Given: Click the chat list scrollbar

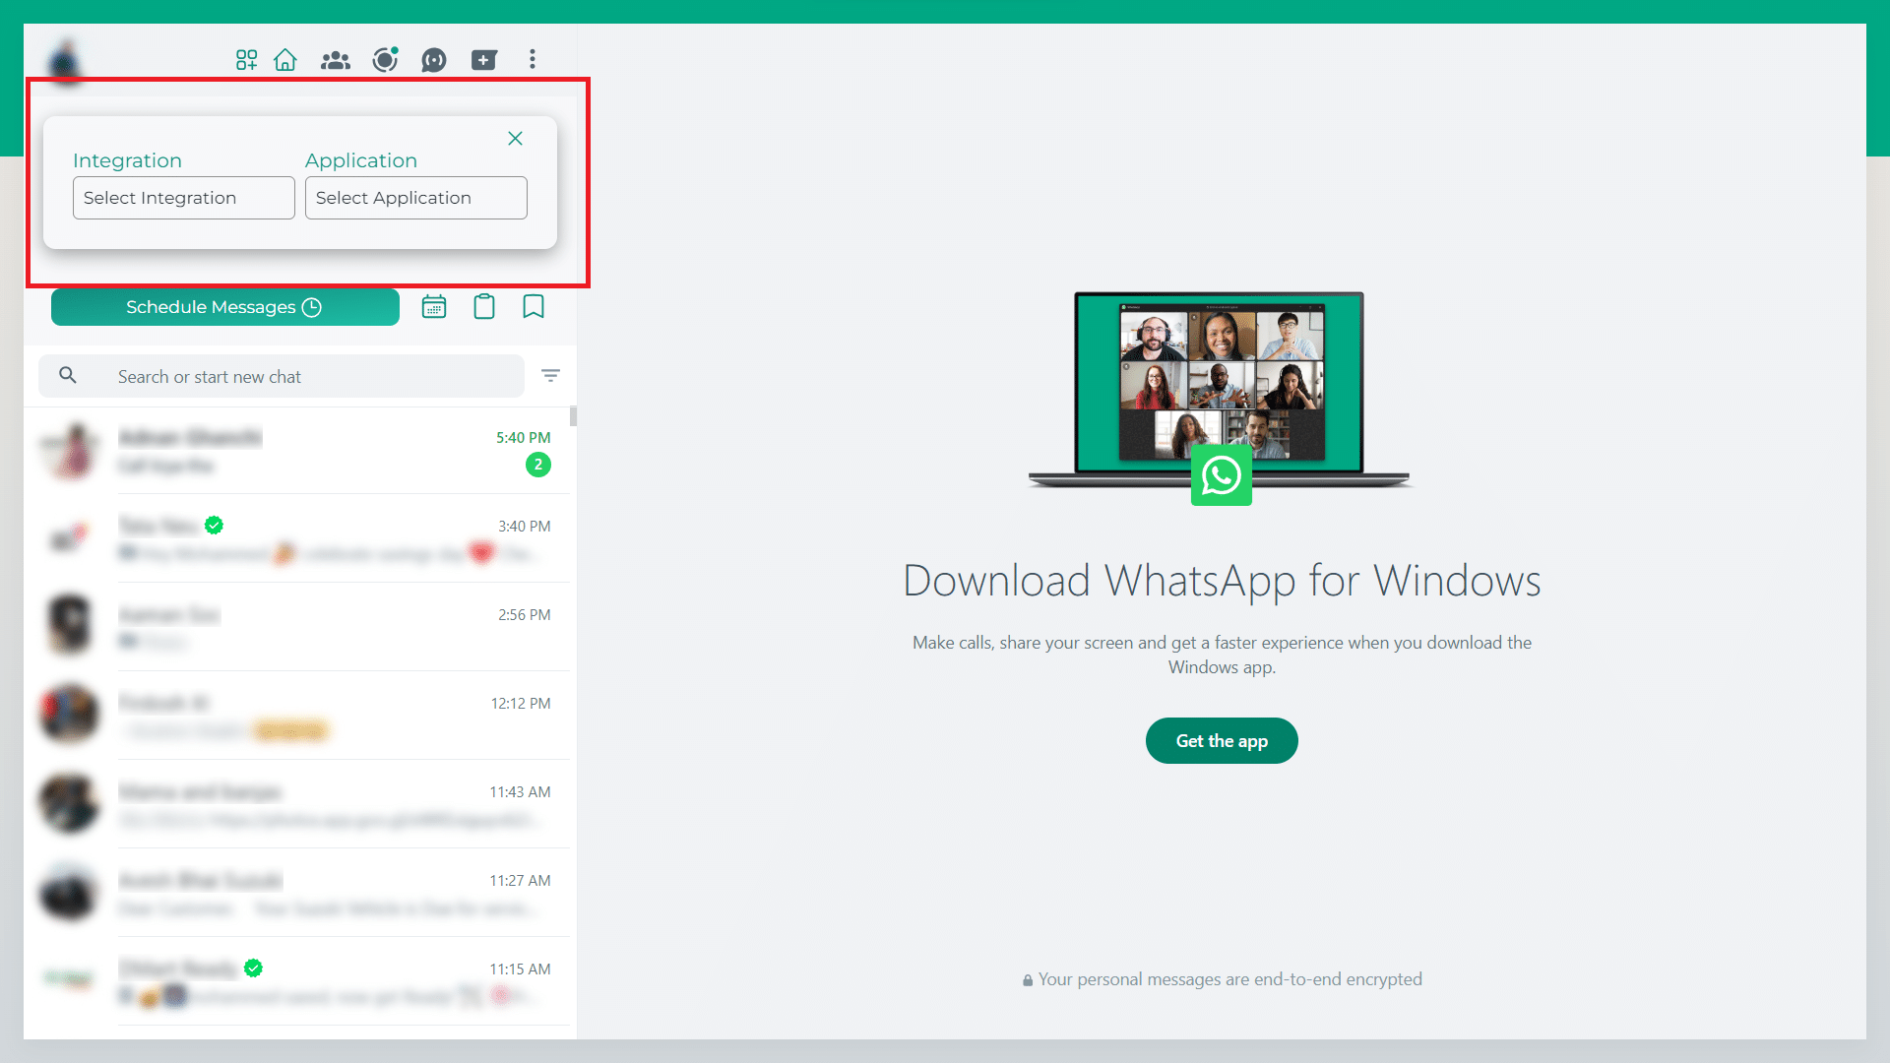Looking at the screenshot, I should pyautogui.click(x=573, y=417).
